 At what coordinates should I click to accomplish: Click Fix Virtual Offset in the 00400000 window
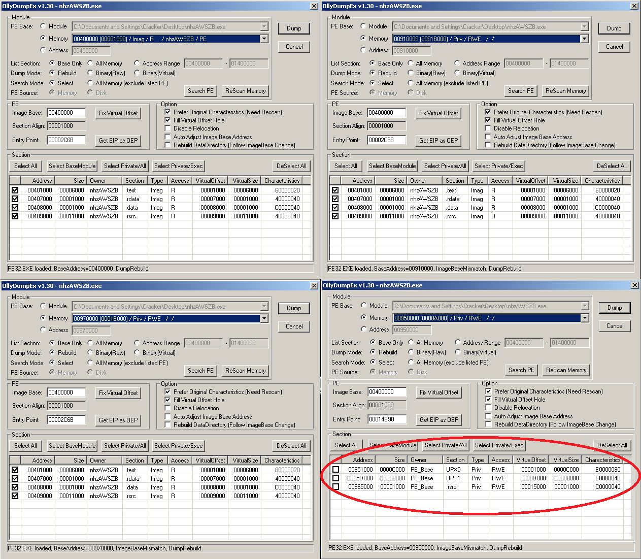click(x=118, y=113)
